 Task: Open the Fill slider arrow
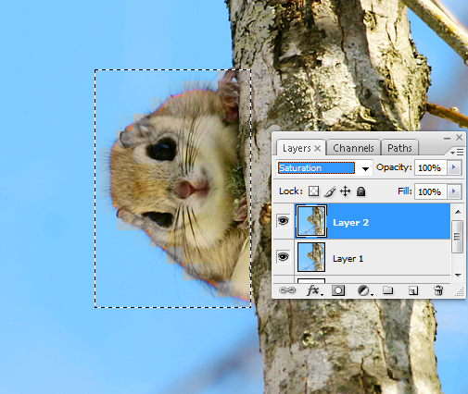pyautogui.click(x=454, y=191)
